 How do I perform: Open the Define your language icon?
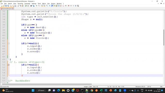tap(54, 6)
